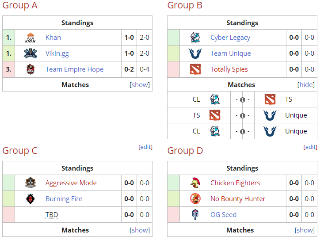Edit the Group D section
320x240 pixels.
coord(310,147)
